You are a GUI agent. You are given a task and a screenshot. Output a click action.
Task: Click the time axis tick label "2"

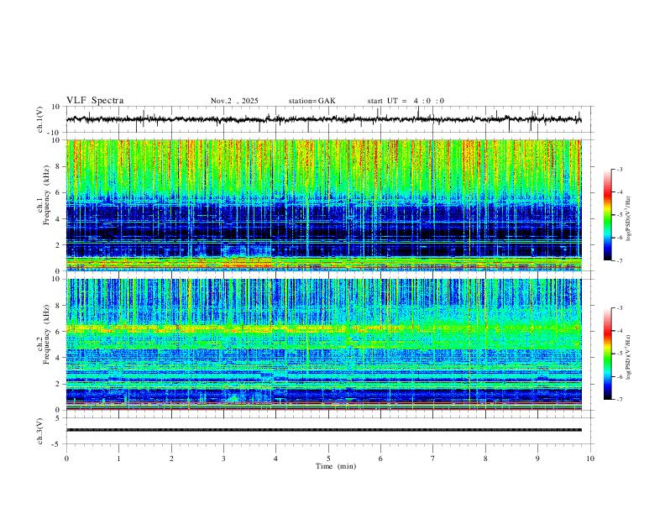[171, 459]
